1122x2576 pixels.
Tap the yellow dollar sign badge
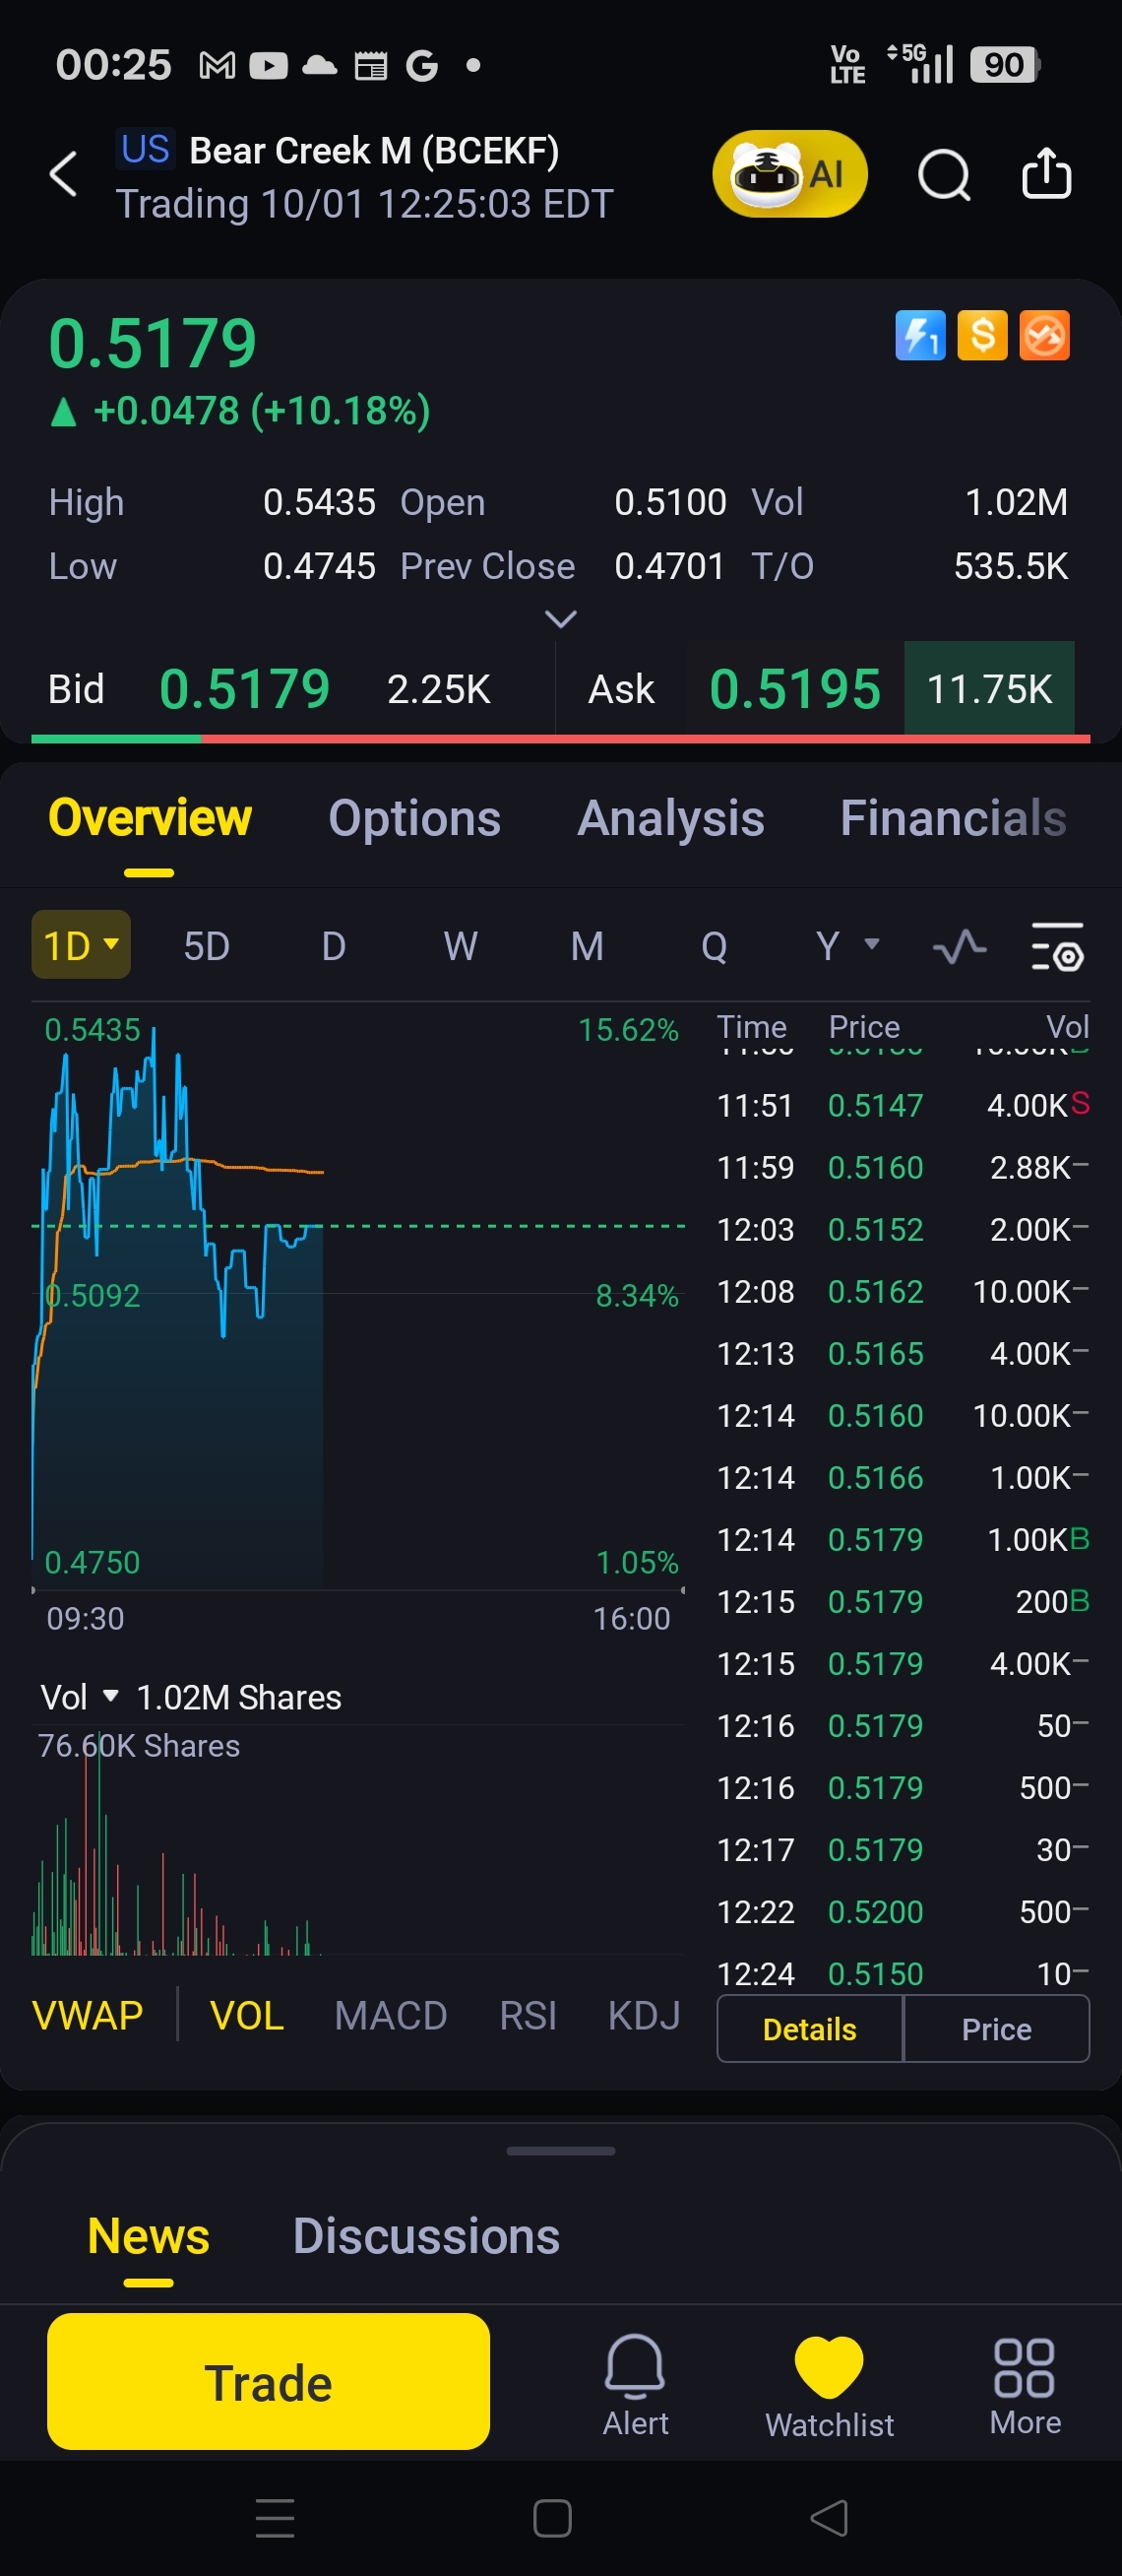(981, 335)
